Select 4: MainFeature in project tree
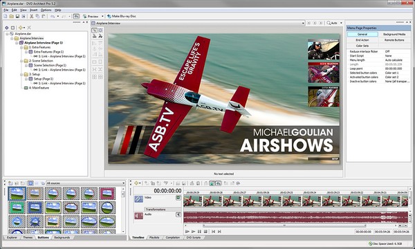Screen dimensions: 415x249 [x=39, y=88]
